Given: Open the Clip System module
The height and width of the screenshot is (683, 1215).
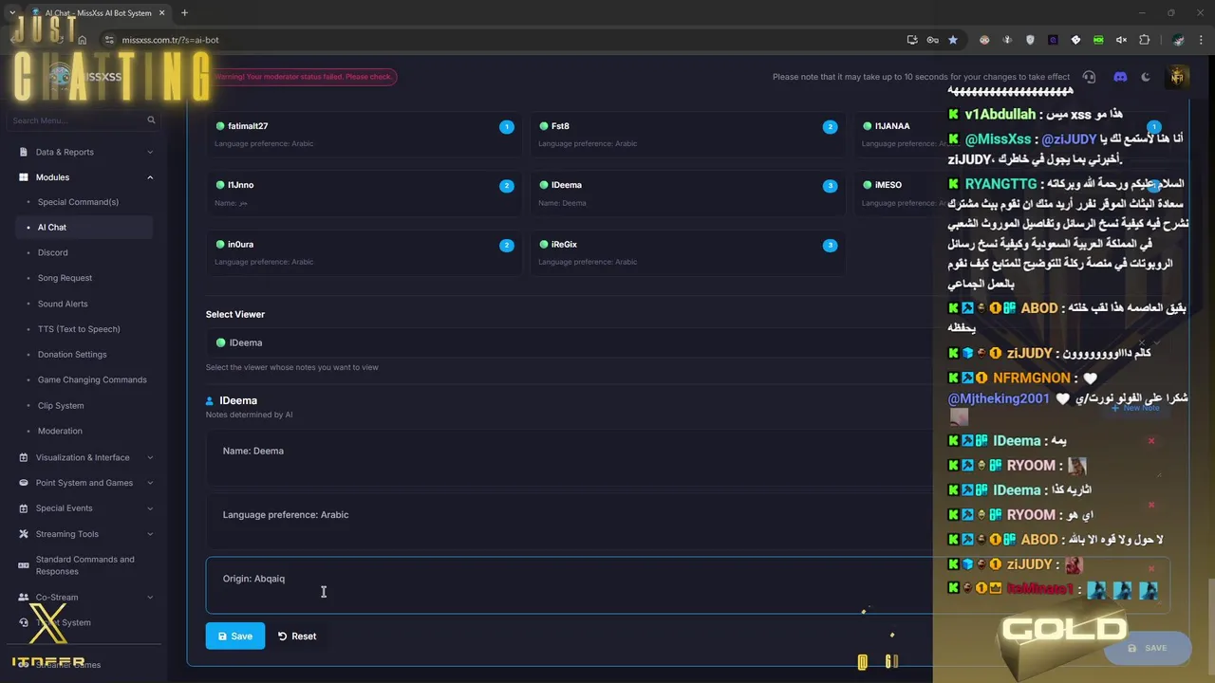Looking at the screenshot, I should 61,405.
